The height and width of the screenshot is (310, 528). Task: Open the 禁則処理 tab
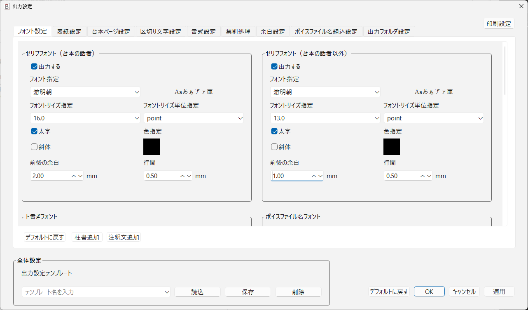click(238, 31)
